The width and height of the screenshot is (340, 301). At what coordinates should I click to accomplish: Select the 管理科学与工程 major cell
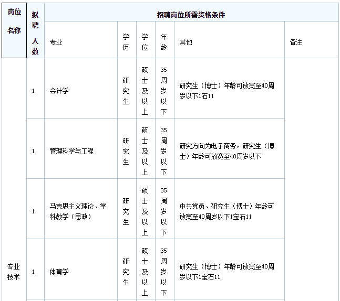(71, 151)
